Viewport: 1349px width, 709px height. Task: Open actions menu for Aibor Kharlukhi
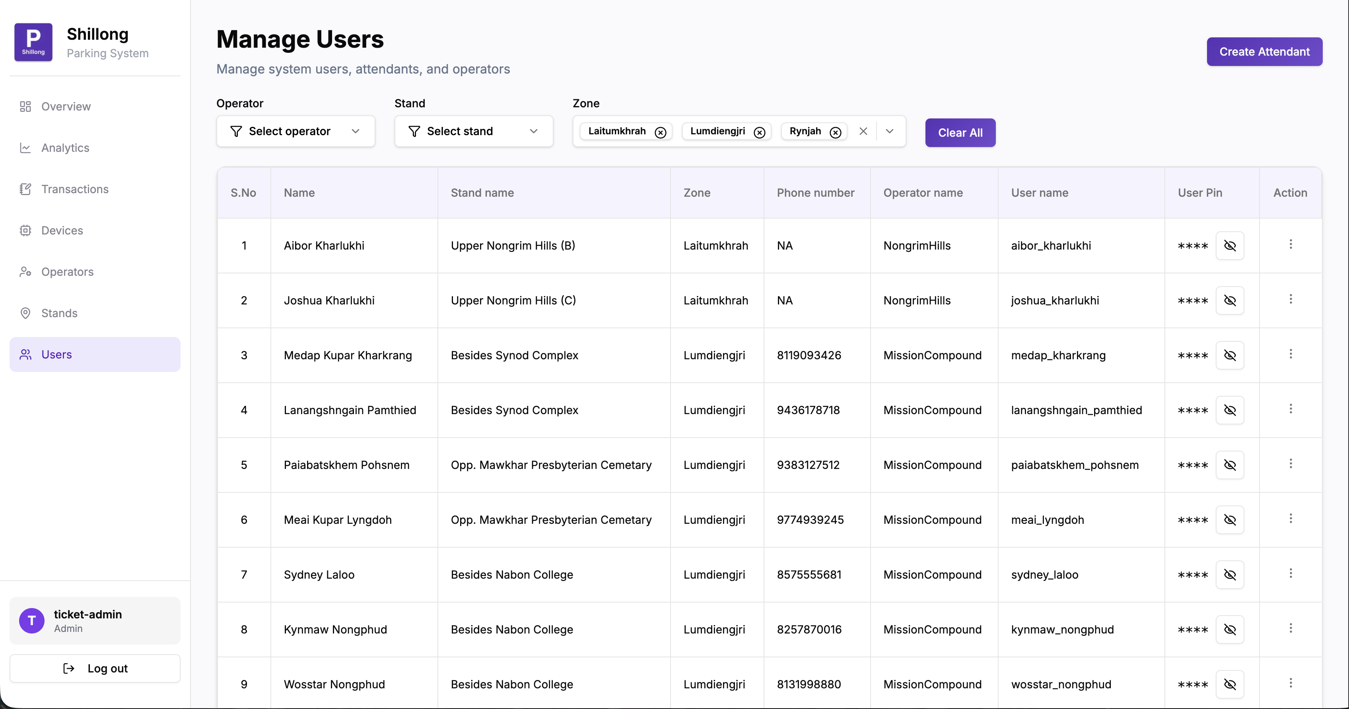1291,244
